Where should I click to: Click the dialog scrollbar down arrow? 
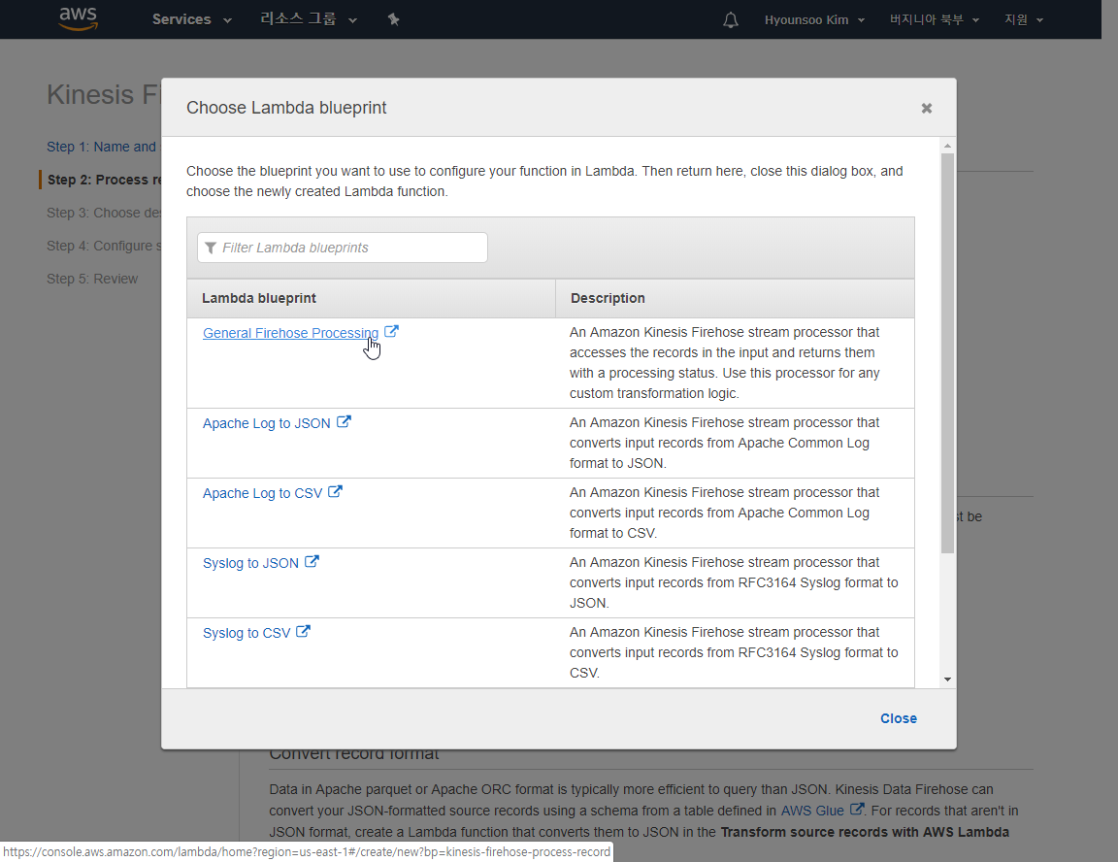947,680
